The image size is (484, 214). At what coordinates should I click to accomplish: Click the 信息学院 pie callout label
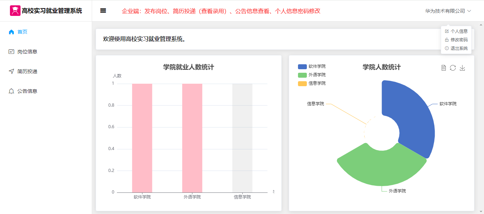(x=315, y=104)
